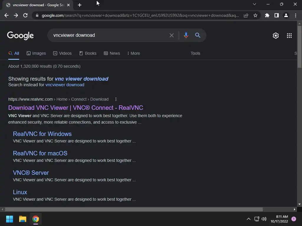Open a new browser tab
Viewport: 302px width, 226px height.
coord(80,5)
